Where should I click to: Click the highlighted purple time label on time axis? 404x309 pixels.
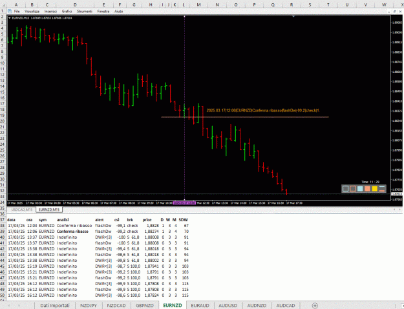tap(184, 203)
